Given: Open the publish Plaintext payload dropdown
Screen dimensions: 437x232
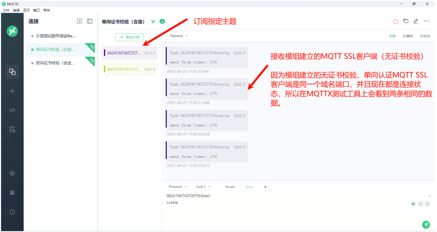Looking at the screenshot, I should click(x=178, y=187).
